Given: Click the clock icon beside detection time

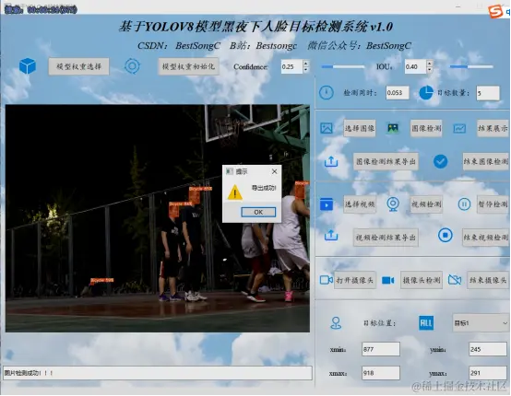Looking at the screenshot, I should coord(327,93).
